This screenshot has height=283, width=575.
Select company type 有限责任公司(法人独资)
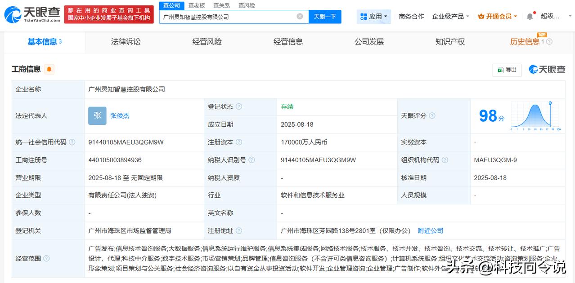pos(122,195)
